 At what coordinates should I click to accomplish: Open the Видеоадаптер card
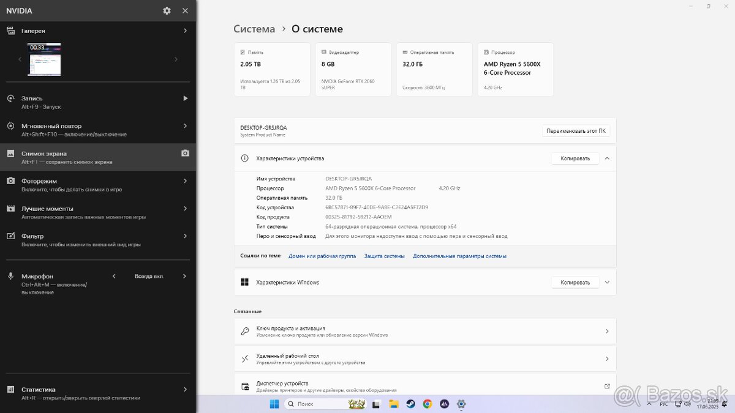click(x=353, y=70)
